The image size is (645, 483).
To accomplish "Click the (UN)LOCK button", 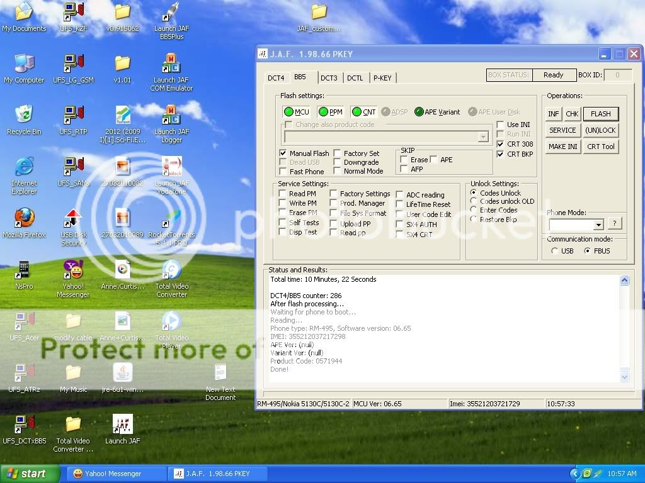I will tap(600, 130).
